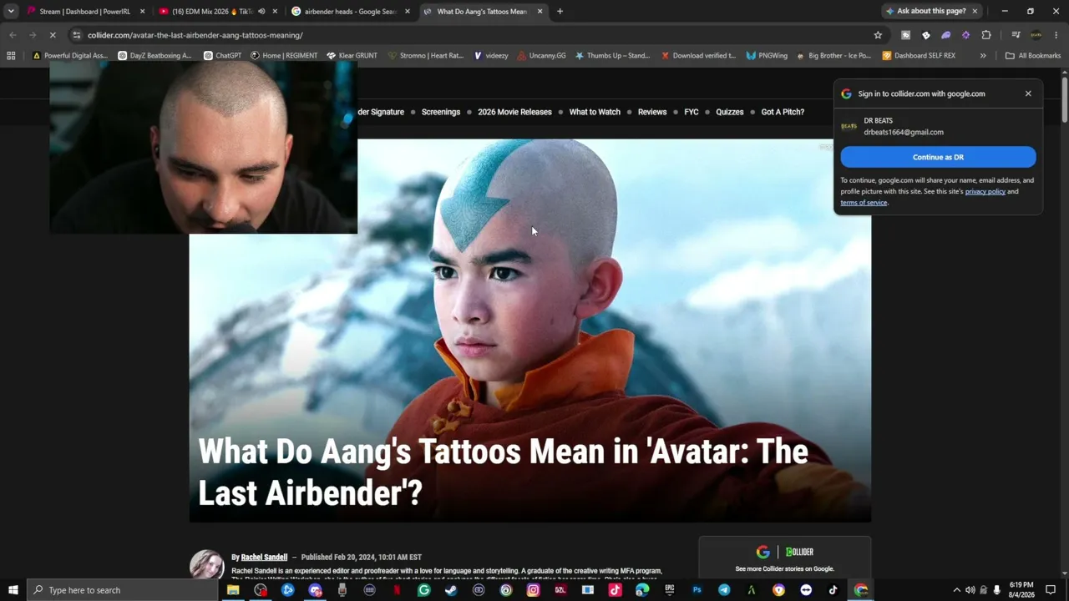Viewport: 1069px width, 601px height.
Task: Open Photoshop from the taskbar
Action: tap(697, 590)
